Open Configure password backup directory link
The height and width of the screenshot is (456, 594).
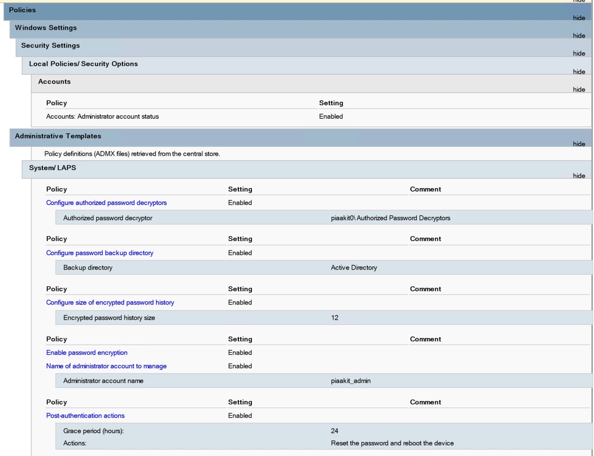click(100, 253)
